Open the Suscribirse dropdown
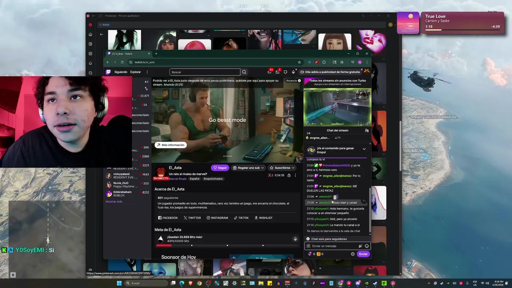The image size is (512, 288). pos(282,168)
